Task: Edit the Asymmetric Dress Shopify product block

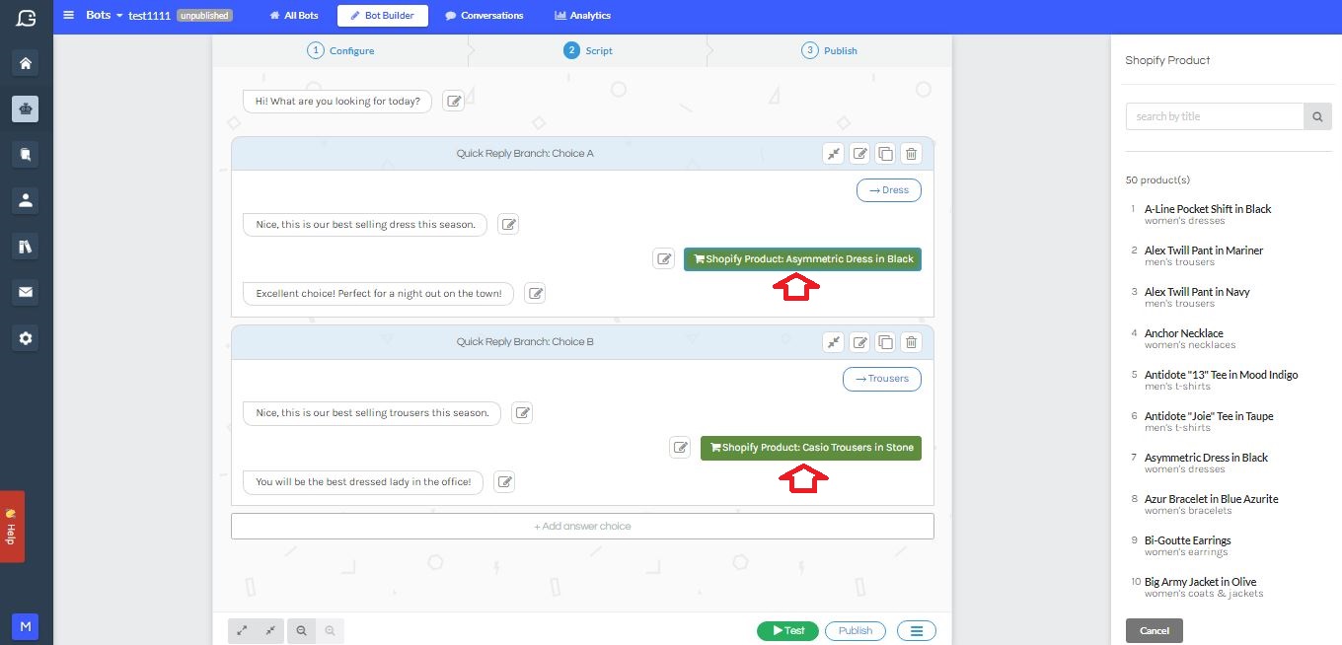Action: 664,259
